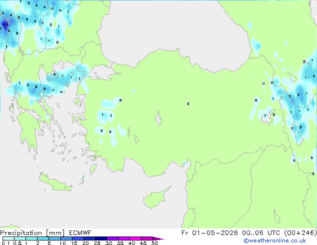
Task: Click the legend label 45
Action: coord(143,243)
